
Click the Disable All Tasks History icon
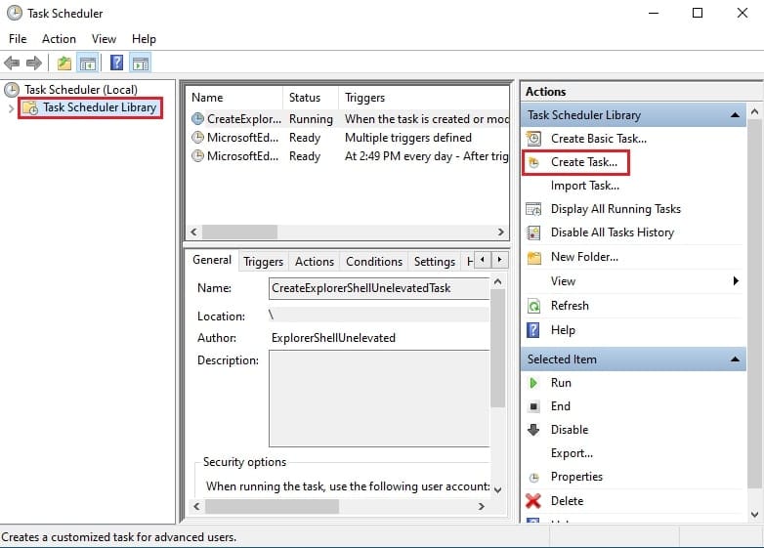click(x=534, y=232)
